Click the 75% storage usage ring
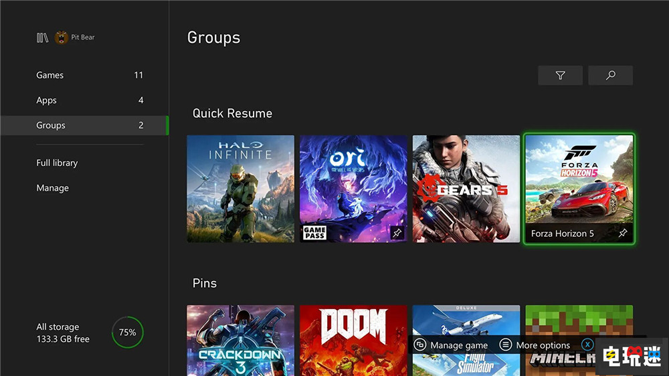 click(x=128, y=333)
